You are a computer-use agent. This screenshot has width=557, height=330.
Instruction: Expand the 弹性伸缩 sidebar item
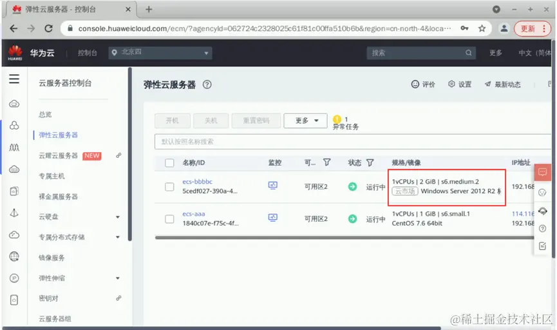(x=118, y=278)
